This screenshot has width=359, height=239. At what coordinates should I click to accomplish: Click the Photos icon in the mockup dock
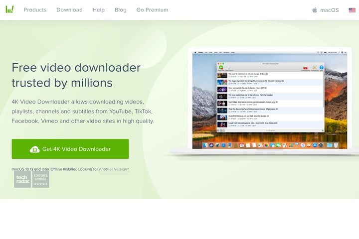[x=266, y=145]
